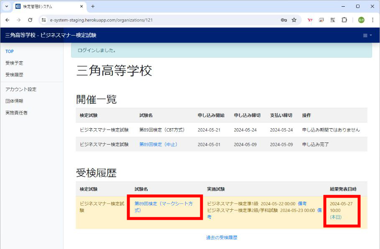The width and height of the screenshot is (380, 249).
Task: Open the 第89回検定（中止） link
Action: point(158,145)
